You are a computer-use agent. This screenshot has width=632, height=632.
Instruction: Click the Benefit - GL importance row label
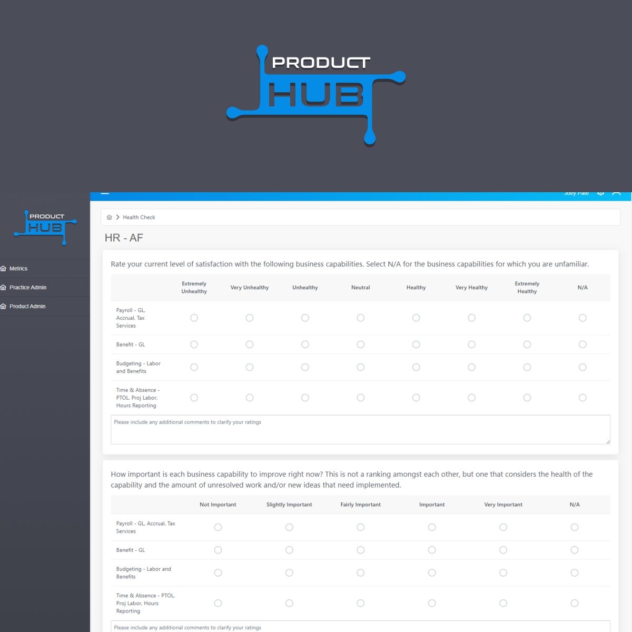point(131,550)
